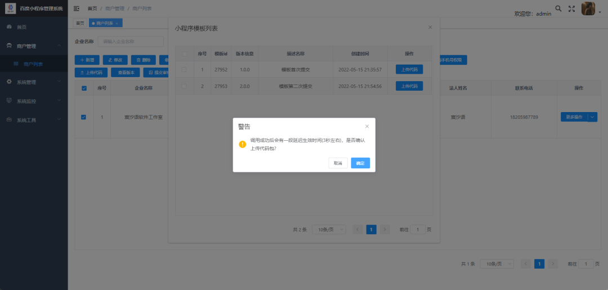Click the 系统管理 gear icon

pyautogui.click(x=10, y=82)
